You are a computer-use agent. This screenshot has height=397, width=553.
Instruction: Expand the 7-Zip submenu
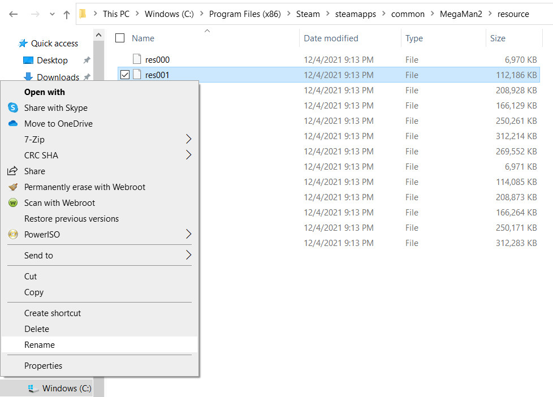point(188,140)
